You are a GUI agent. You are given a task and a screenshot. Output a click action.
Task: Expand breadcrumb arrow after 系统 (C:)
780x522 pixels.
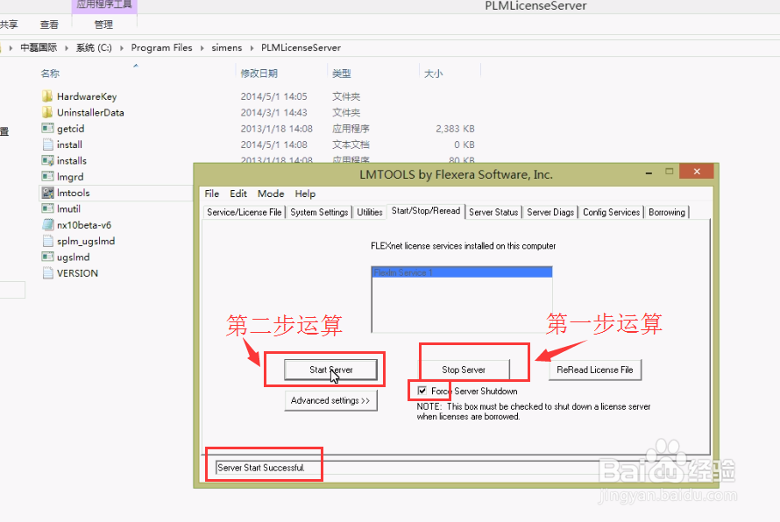tap(121, 47)
